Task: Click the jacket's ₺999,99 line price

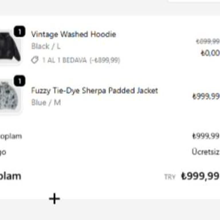Action: click(x=206, y=96)
